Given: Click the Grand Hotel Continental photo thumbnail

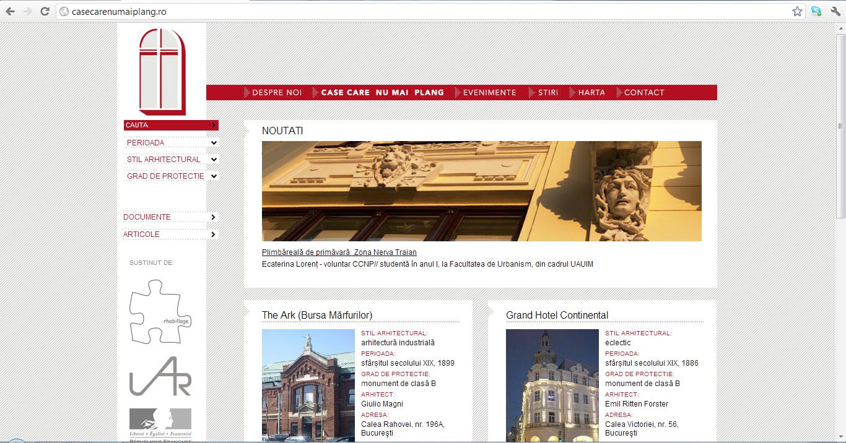Looking at the screenshot, I should point(552,385).
